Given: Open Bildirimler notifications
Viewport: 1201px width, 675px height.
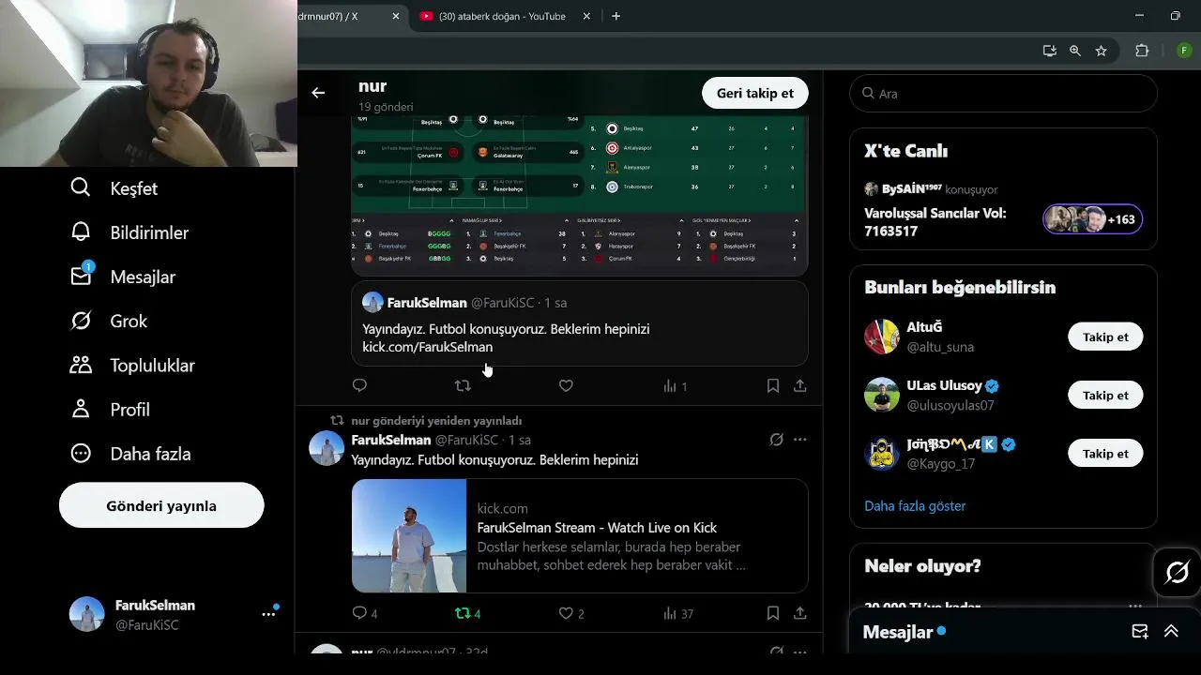Looking at the screenshot, I should tap(129, 232).
